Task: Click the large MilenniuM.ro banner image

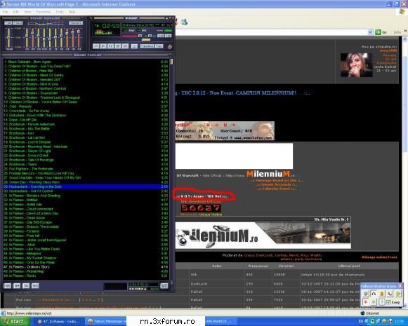Action: 263,236
